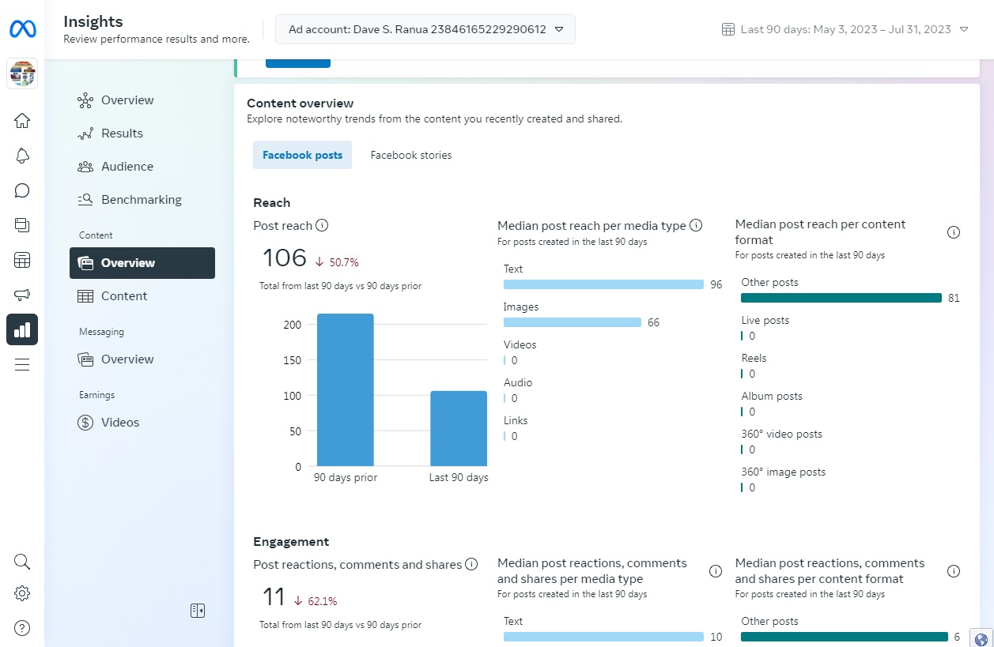Viewport: 994px width, 647px height.
Task: Click the Album posts label
Action: click(772, 397)
